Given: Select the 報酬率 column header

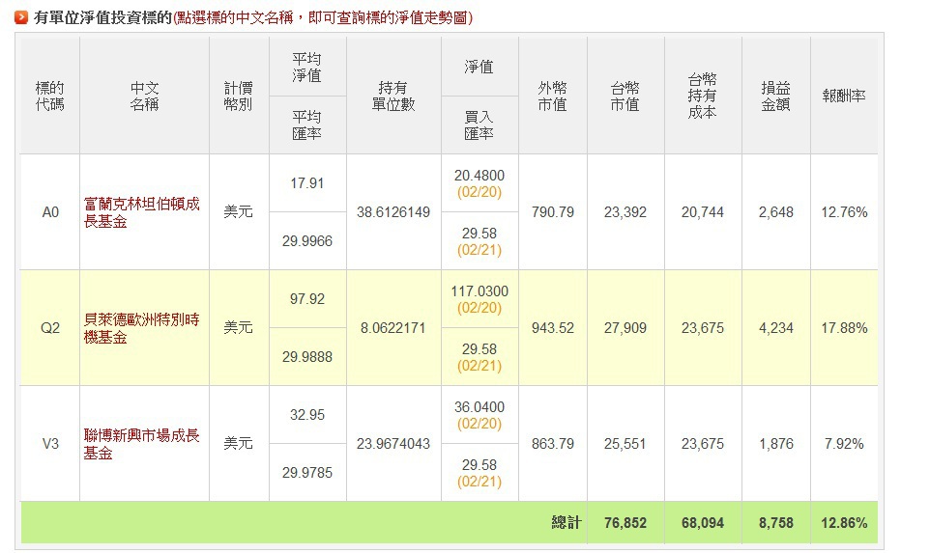Looking at the screenshot, I should pos(843,96).
